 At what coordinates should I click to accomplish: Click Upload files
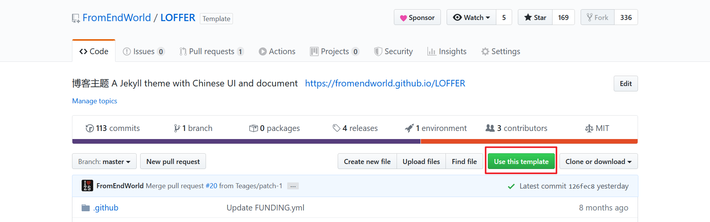click(421, 161)
